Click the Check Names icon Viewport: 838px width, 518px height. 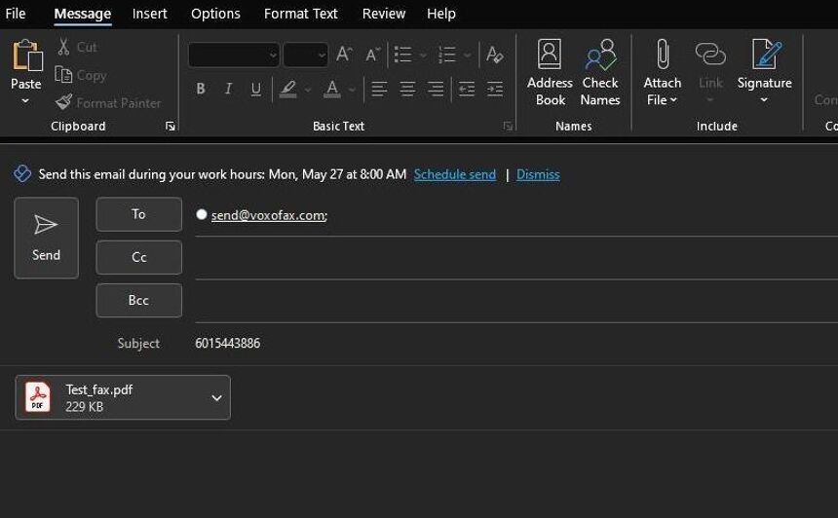pos(600,55)
